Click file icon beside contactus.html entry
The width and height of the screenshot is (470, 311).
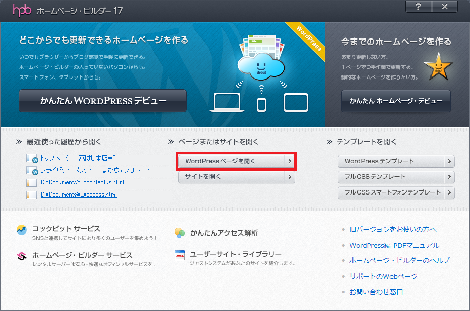(31, 183)
